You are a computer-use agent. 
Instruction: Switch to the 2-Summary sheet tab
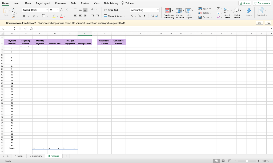35,156
